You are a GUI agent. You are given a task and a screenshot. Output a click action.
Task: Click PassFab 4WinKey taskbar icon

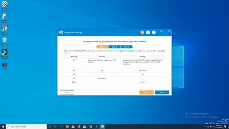pyautogui.click(x=102, y=126)
